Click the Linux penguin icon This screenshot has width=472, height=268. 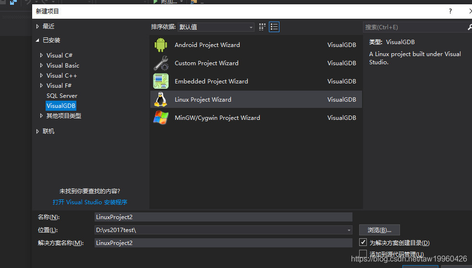tap(161, 99)
